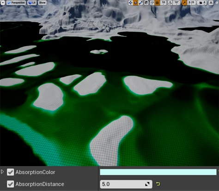Toggle grid snapping in the viewport toolbar
This screenshot has width=219, height=191.
point(157,3)
